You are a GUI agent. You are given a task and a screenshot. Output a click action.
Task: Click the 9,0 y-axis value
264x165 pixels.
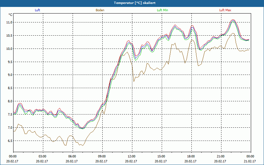click(10, 75)
